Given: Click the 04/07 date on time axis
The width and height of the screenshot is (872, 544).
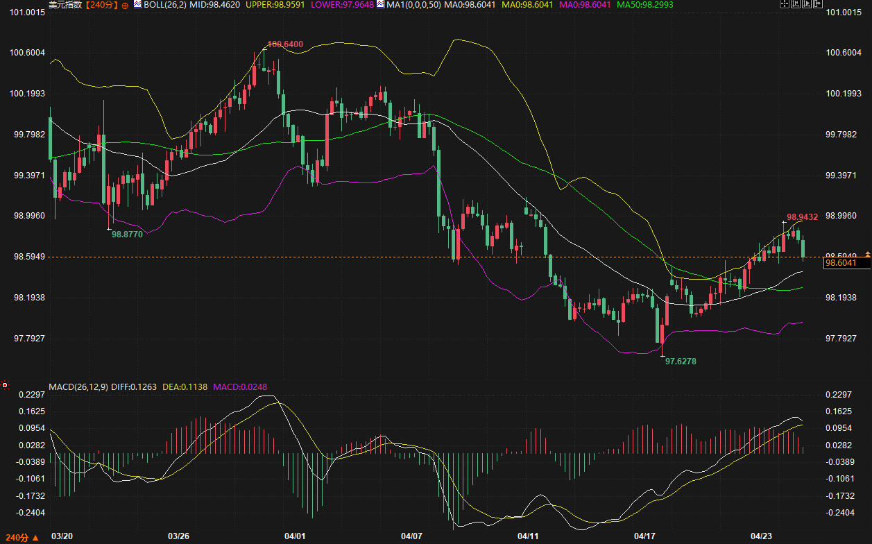Looking at the screenshot, I should click(412, 536).
